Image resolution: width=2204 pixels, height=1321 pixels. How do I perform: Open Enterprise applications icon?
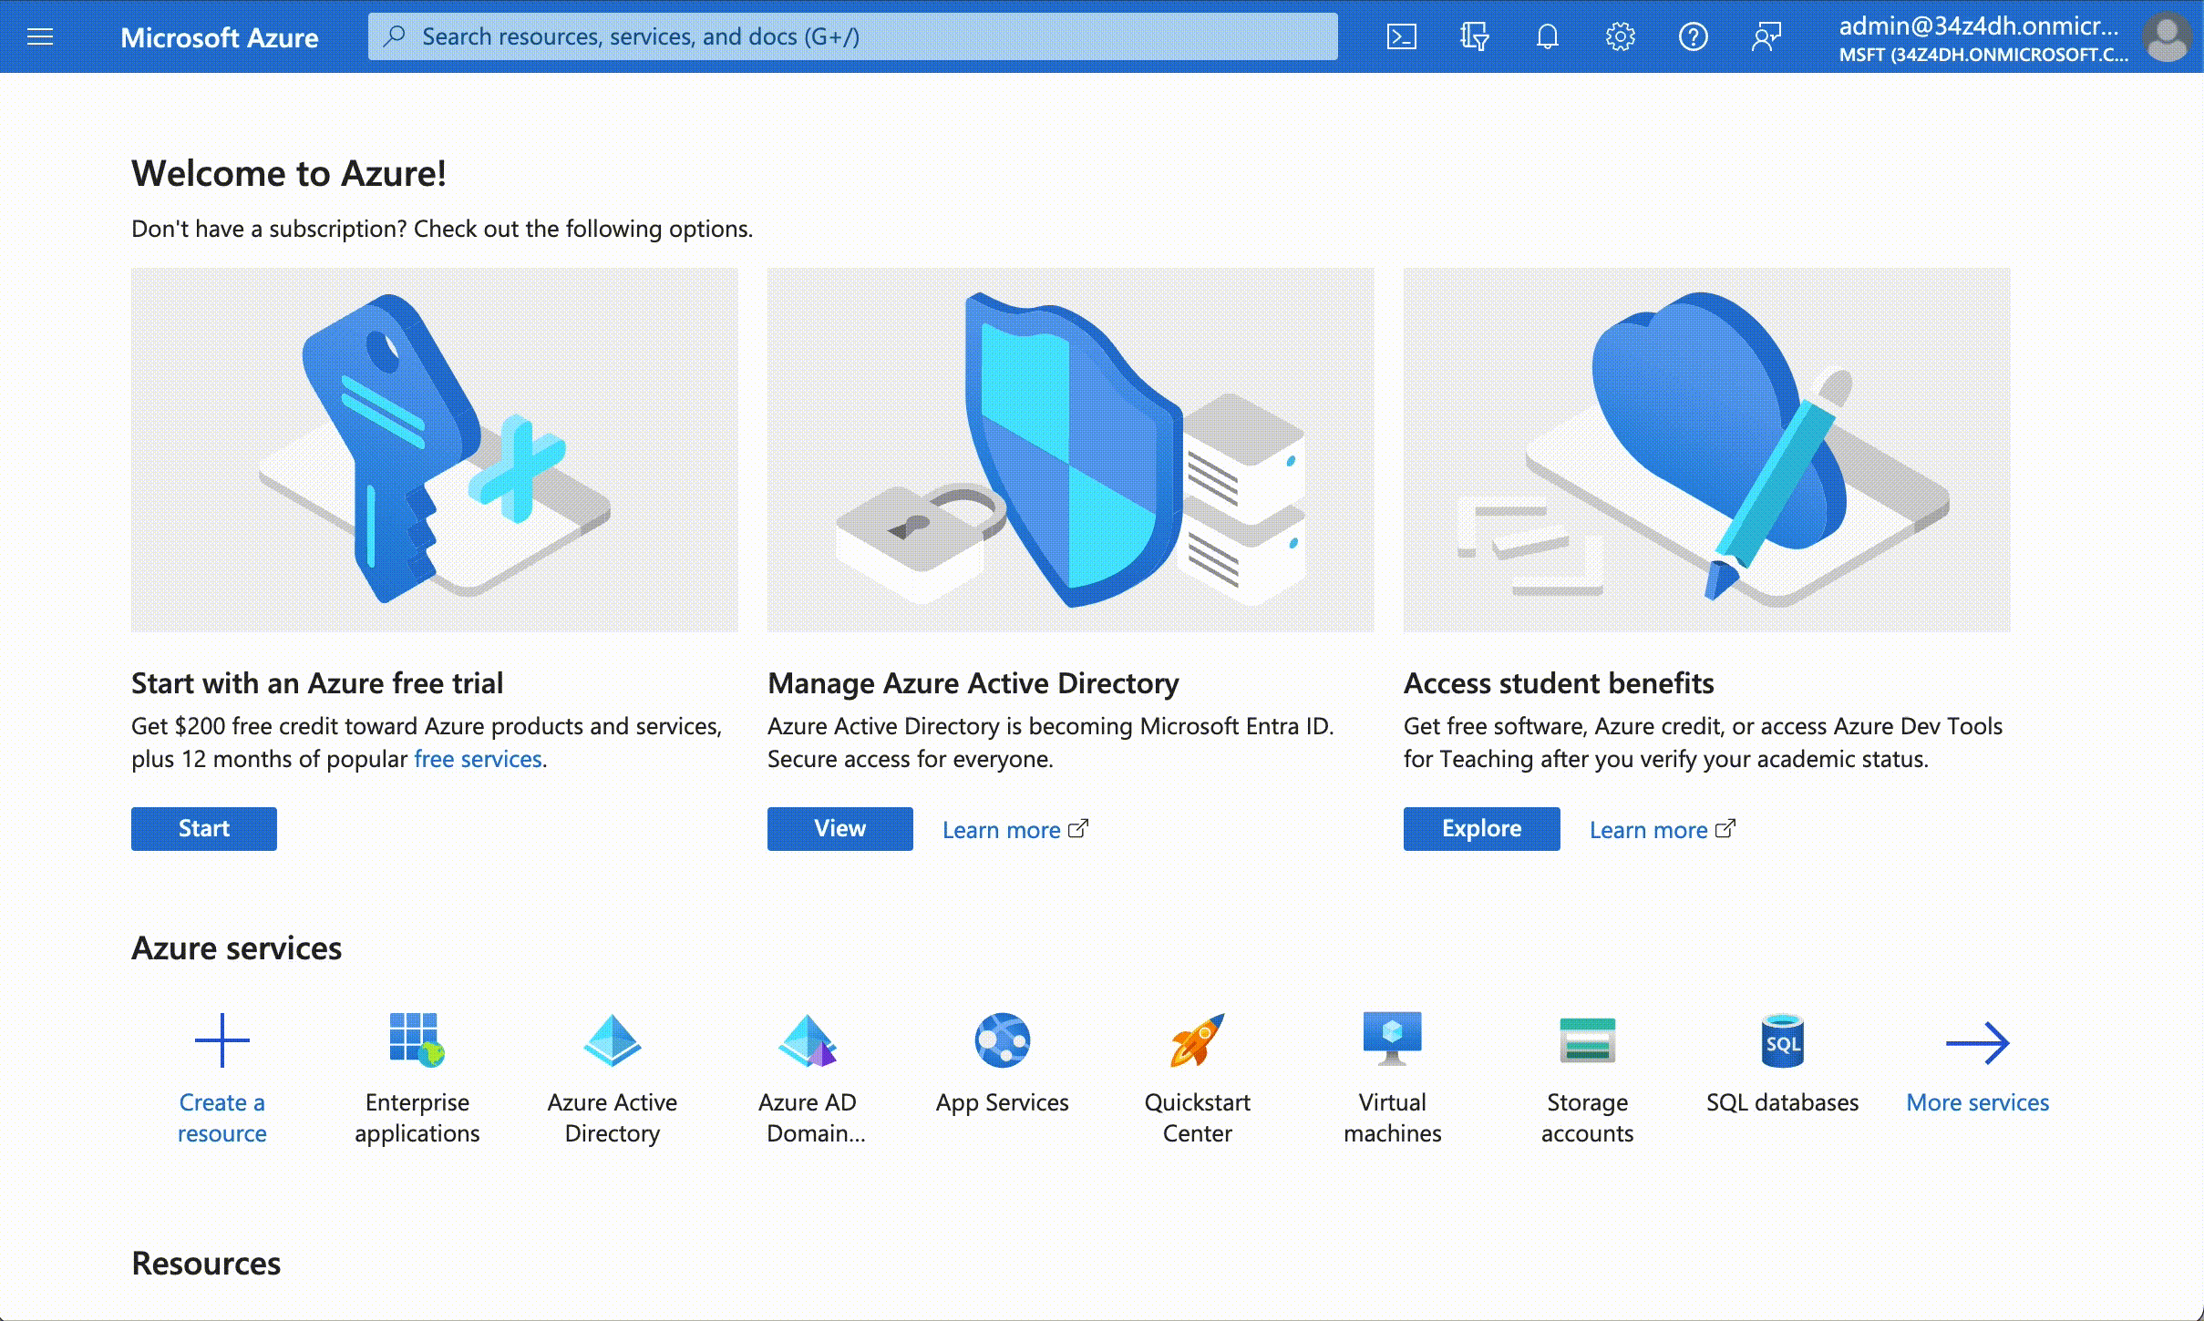(x=417, y=1039)
